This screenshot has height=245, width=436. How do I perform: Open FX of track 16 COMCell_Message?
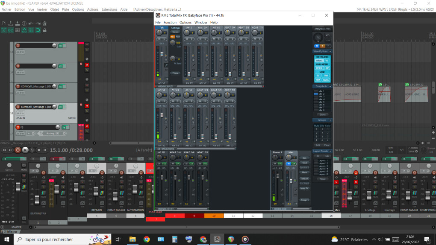pyautogui.click(x=60, y=107)
